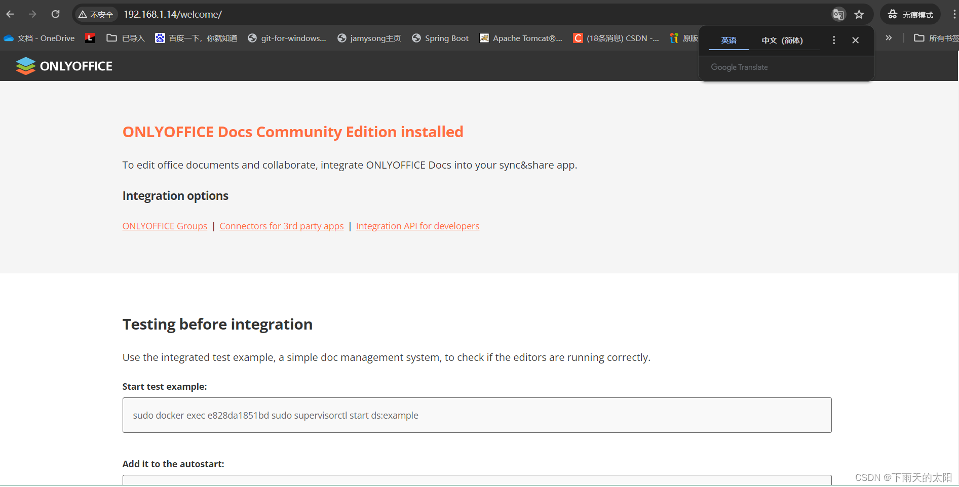Screen dimensions: 959x487
Task: Open the git-for-windows bookmark
Action: tap(287, 38)
